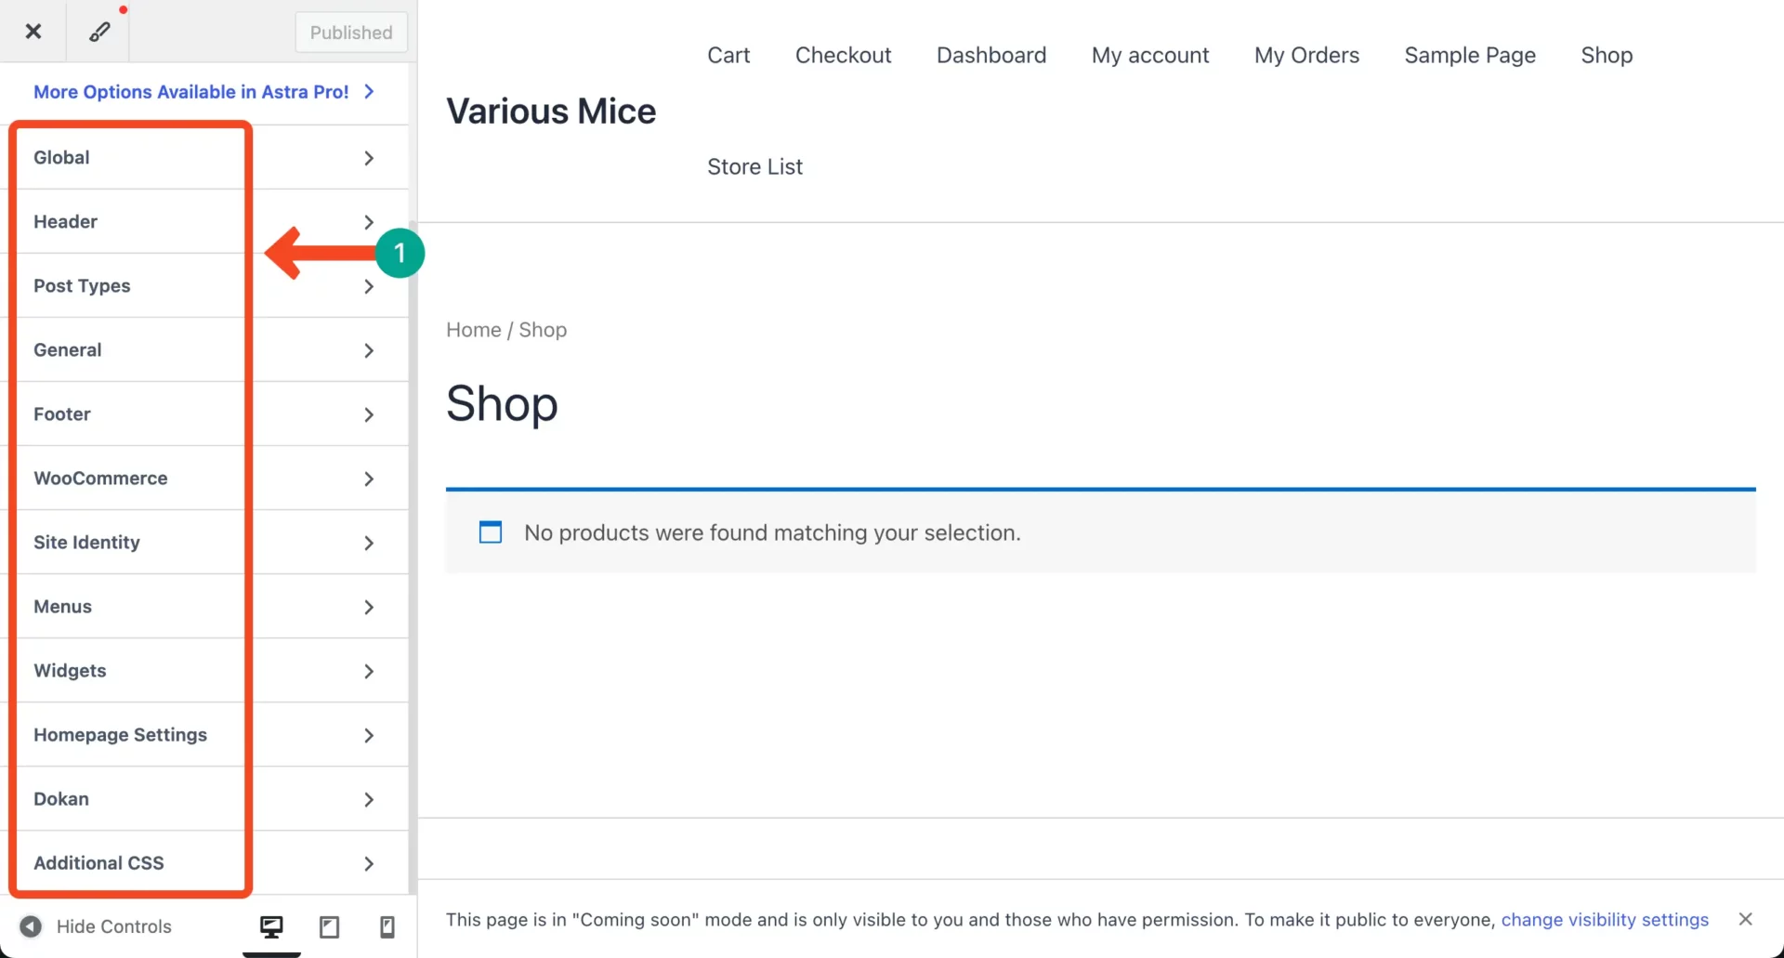Click the Published button
Viewport: 1784px width, 958px height.
click(x=351, y=33)
